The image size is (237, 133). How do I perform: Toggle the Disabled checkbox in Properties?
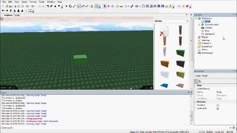pyautogui.click(x=217, y=105)
